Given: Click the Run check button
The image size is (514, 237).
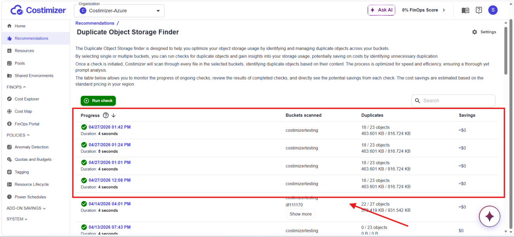Looking at the screenshot, I should [98, 101].
